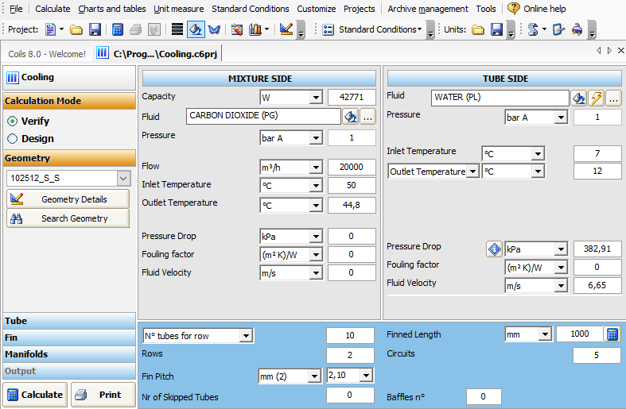Switch to the Cooling.c6prj tab
The width and height of the screenshot is (626, 409).
tap(157, 53)
